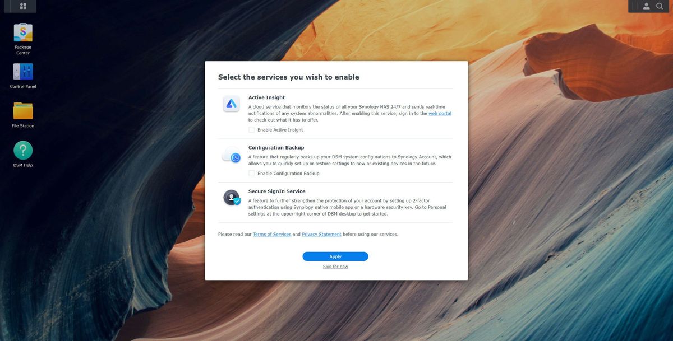Click the dialog title Select the services
Screen dimensions: 673x341
(x=288, y=77)
